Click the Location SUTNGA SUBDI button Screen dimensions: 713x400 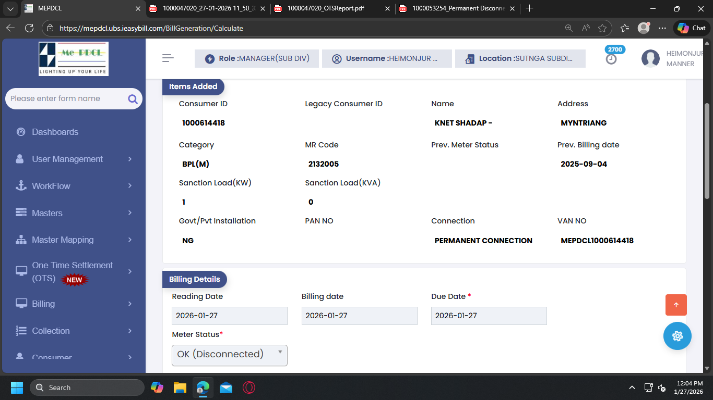coord(520,58)
